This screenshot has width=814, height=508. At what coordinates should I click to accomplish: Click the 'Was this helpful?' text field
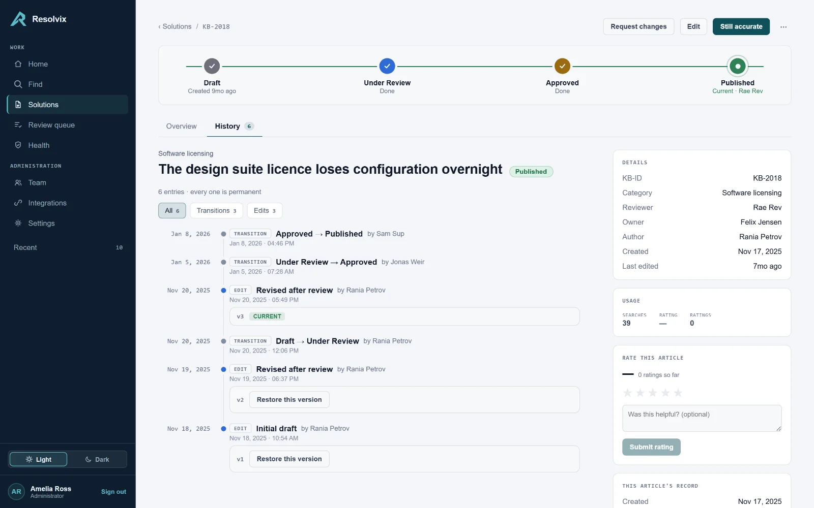click(702, 418)
